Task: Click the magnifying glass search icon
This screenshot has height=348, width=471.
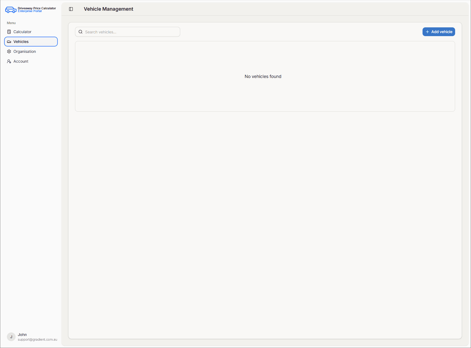Action: [81, 32]
